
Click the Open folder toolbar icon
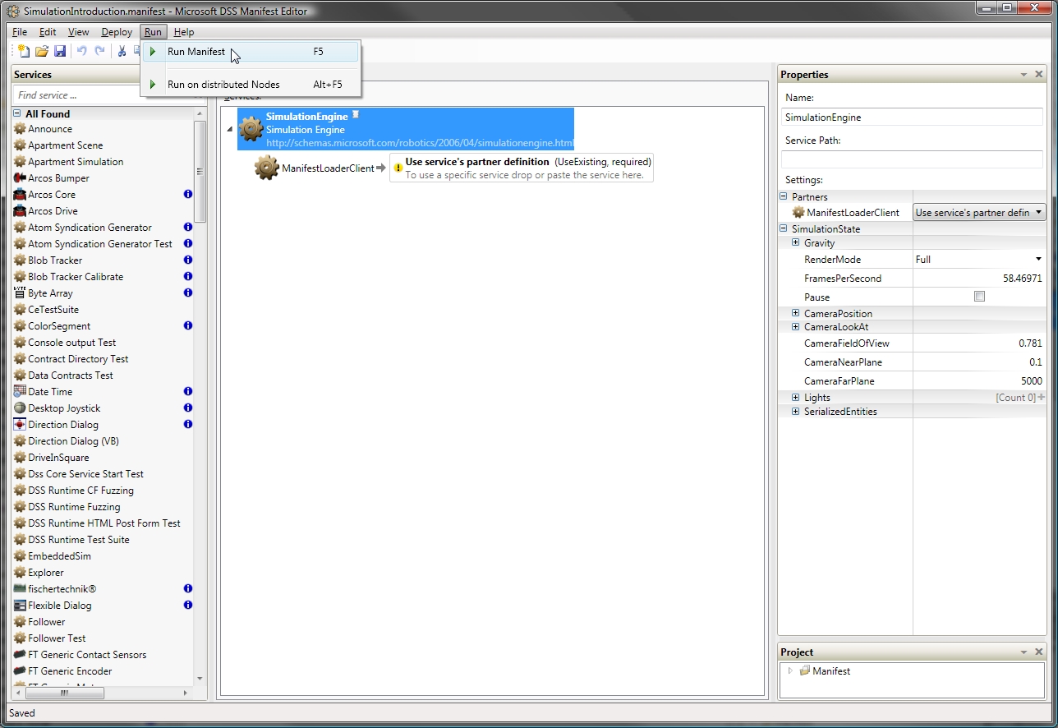(42, 51)
